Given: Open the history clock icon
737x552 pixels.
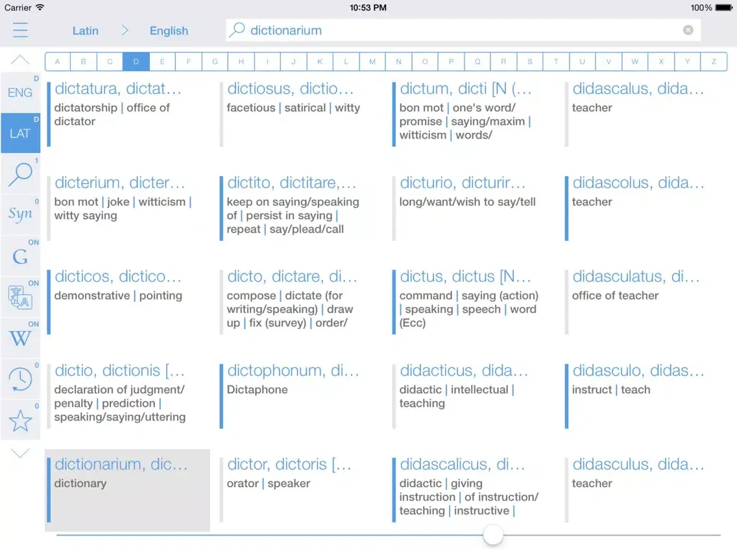Looking at the screenshot, I should coord(20,380).
